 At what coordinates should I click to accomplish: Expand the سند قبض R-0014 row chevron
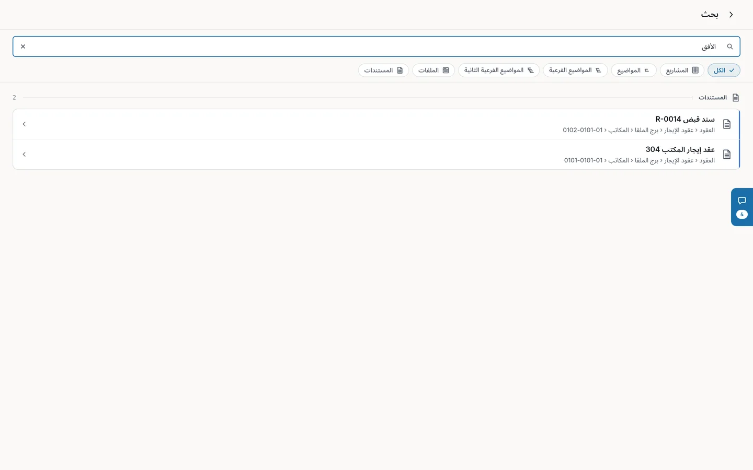(24, 124)
